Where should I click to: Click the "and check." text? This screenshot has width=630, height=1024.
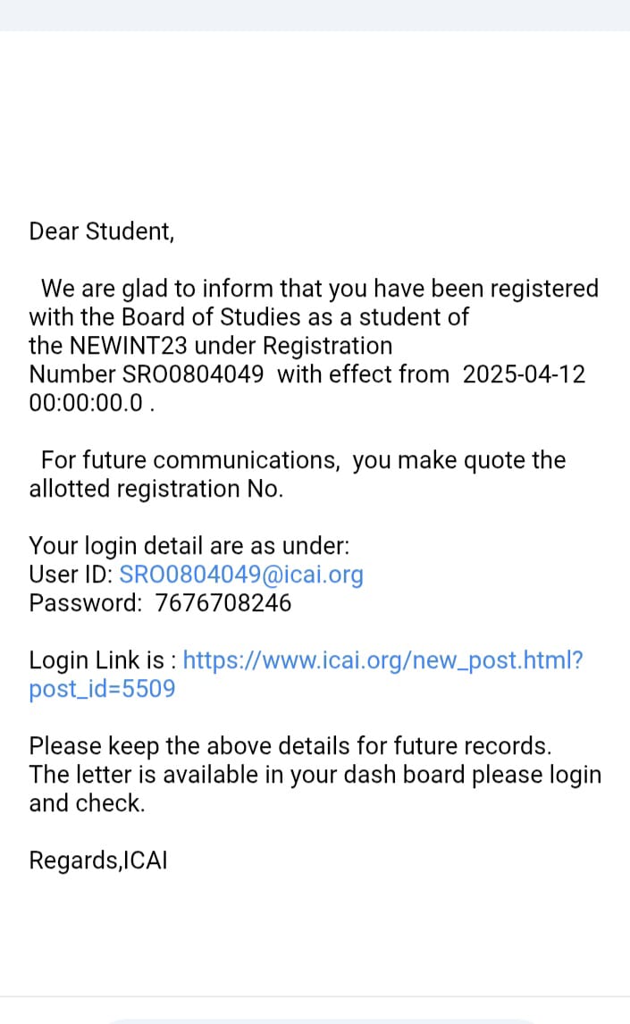87,803
